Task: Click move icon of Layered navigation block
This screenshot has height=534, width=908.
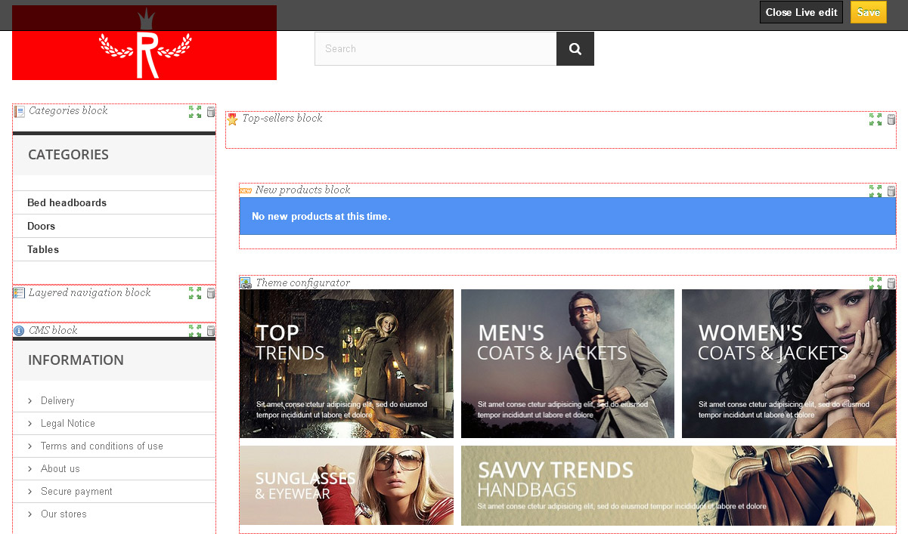Action: (195, 293)
